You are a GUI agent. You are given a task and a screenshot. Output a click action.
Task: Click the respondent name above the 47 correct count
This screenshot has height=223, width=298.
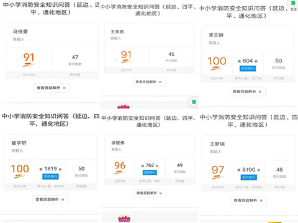(20, 32)
